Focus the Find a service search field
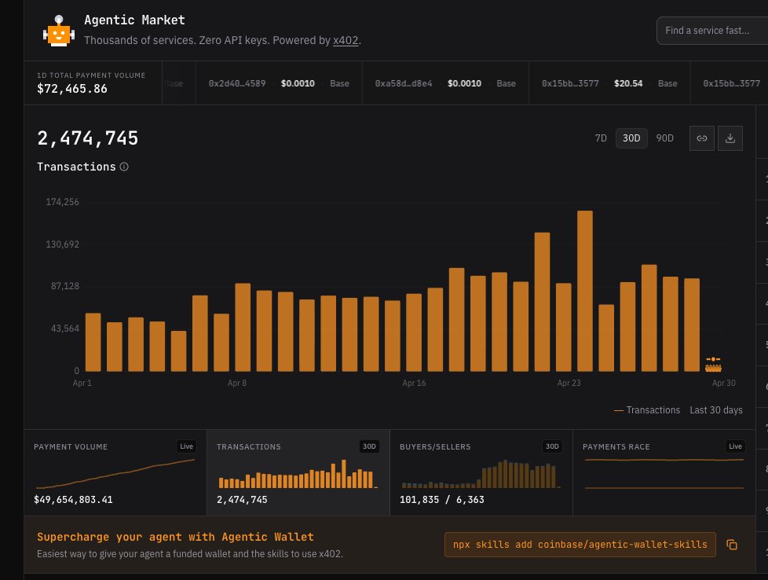 [712, 31]
